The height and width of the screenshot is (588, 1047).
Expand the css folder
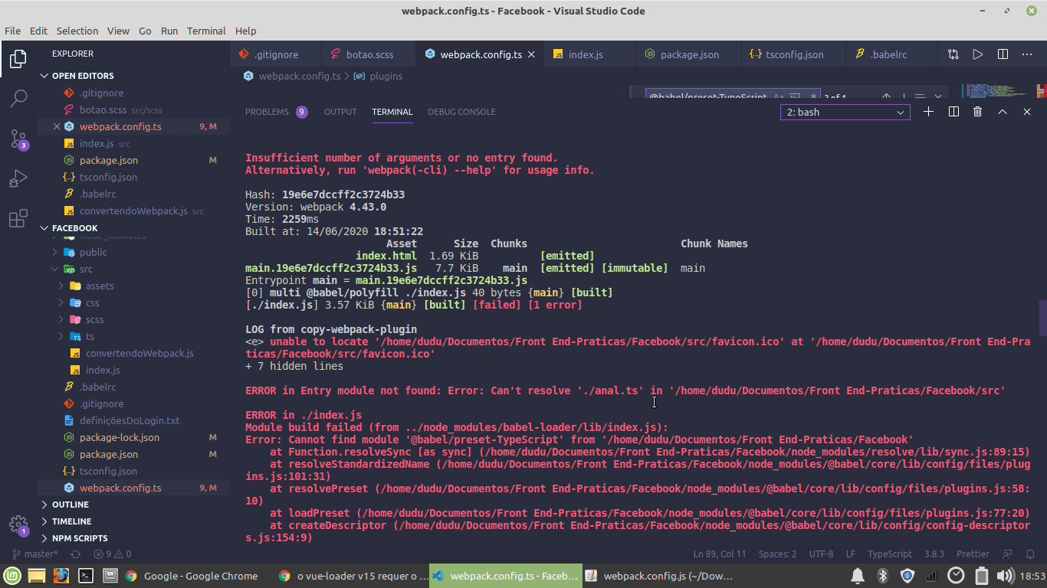pos(92,302)
